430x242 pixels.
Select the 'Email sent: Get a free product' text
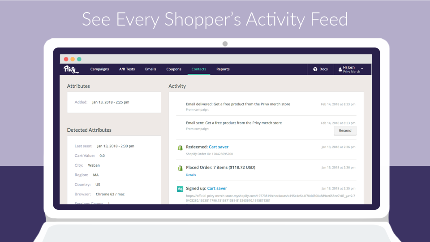pos(234,123)
